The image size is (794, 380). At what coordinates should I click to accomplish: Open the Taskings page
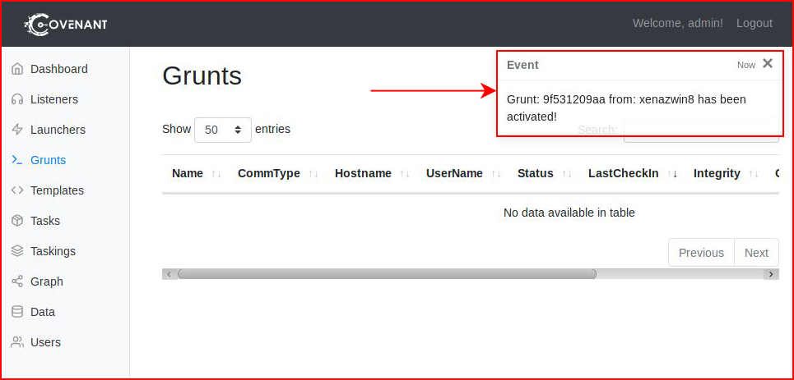pos(53,251)
